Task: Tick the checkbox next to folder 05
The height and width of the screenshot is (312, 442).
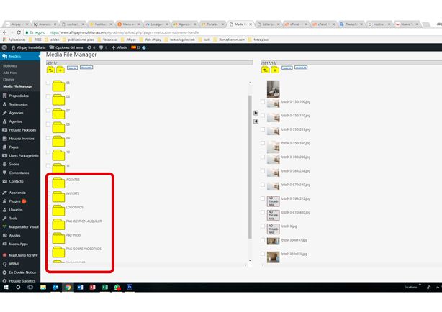Action: click(x=48, y=83)
